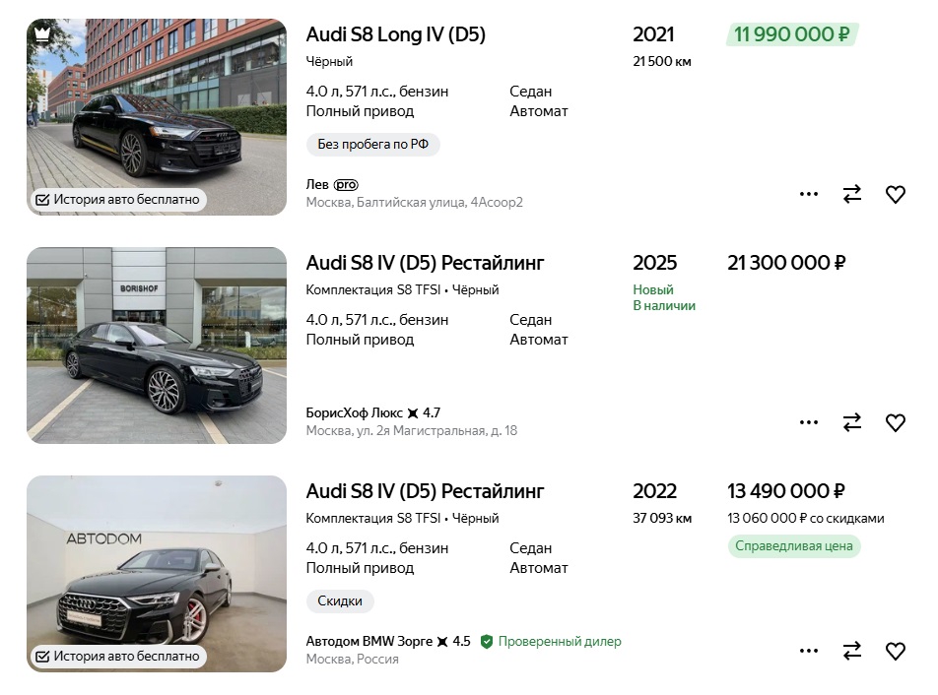Open more actions for the Avtodom listing
The height and width of the screenshot is (695, 938).
tap(809, 651)
